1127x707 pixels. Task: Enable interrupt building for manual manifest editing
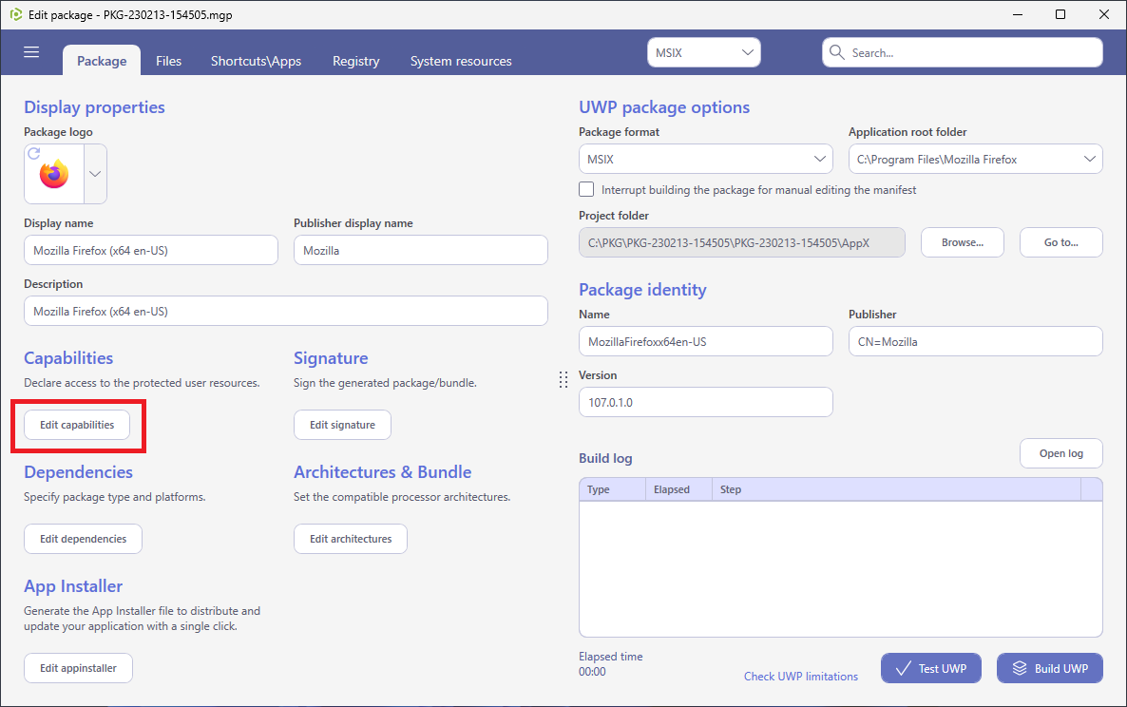[x=586, y=190]
